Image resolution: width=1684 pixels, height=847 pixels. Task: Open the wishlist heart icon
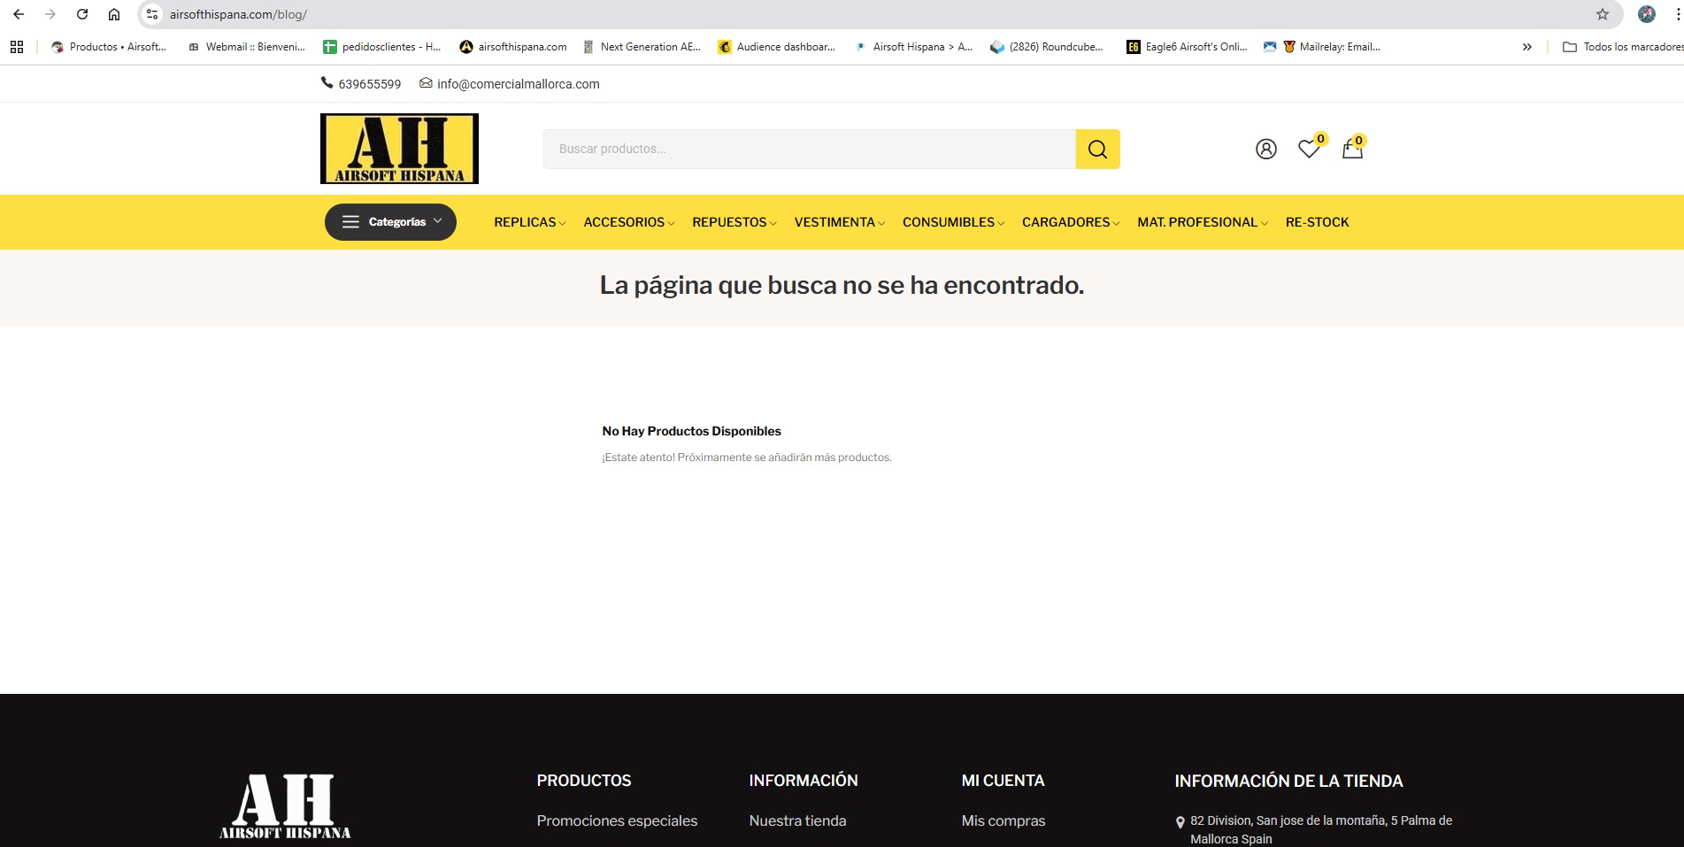pos(1308,149)
